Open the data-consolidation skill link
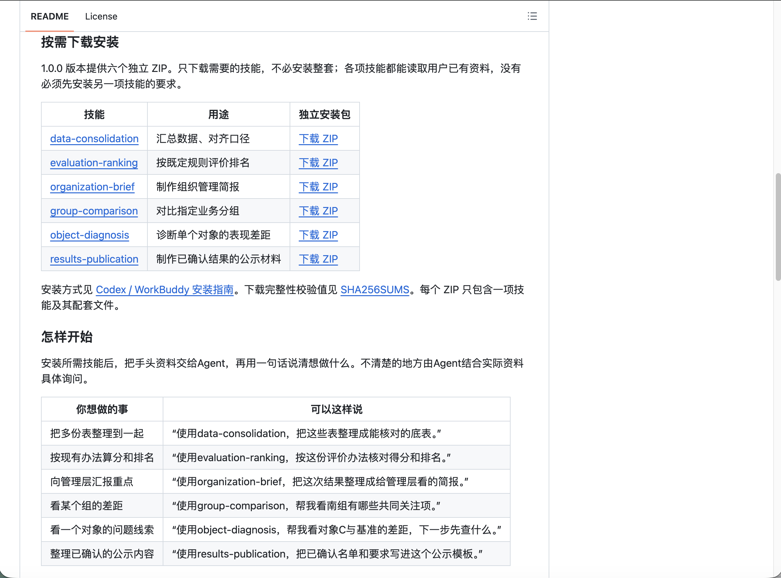 point(94,139)
